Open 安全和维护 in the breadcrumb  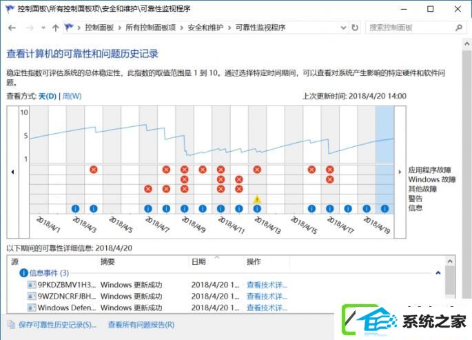coord(205,28)
